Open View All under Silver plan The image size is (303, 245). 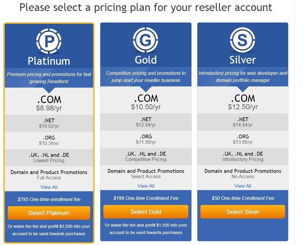coord(242,186)
